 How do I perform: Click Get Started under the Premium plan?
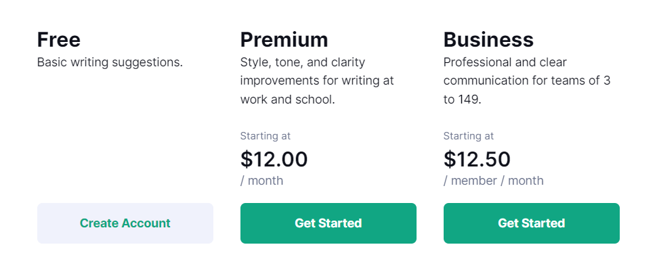pos(328,223)
